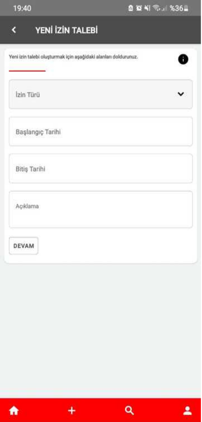
Task: Expand the chevron arrow in İzin Türü
Action: (x=181, y=94)
